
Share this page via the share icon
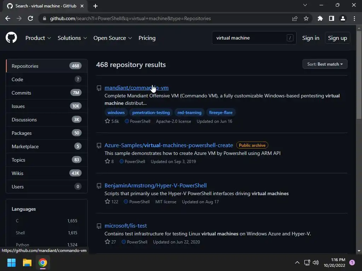click(x=294, y=18)
